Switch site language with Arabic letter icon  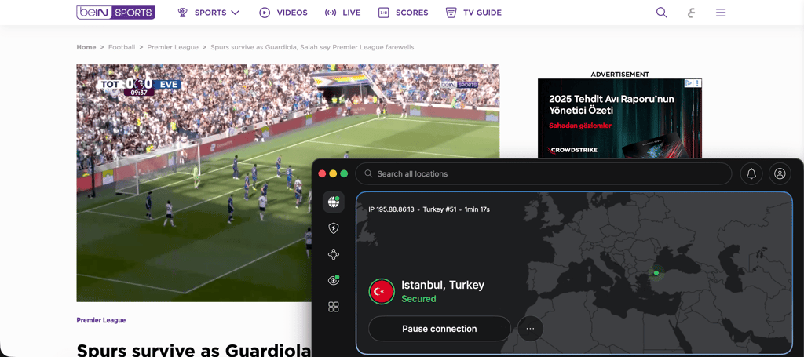[691, 13]
